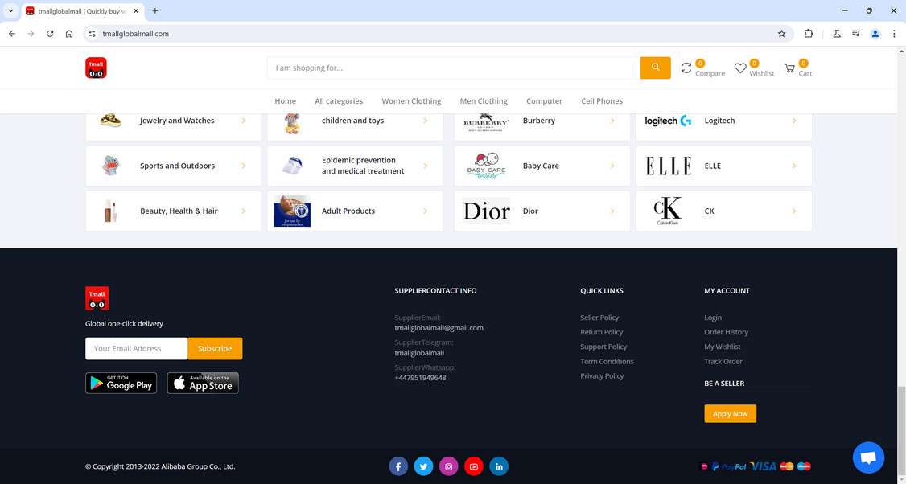Expand the Jewelry and Watches arrow
Image resolution: width=906 pixels, height=484 pixels.
243,121
